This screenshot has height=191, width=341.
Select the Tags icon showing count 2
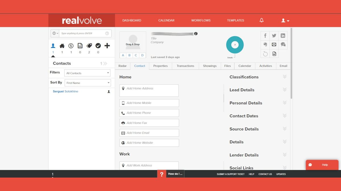click(x=89, y=45)
